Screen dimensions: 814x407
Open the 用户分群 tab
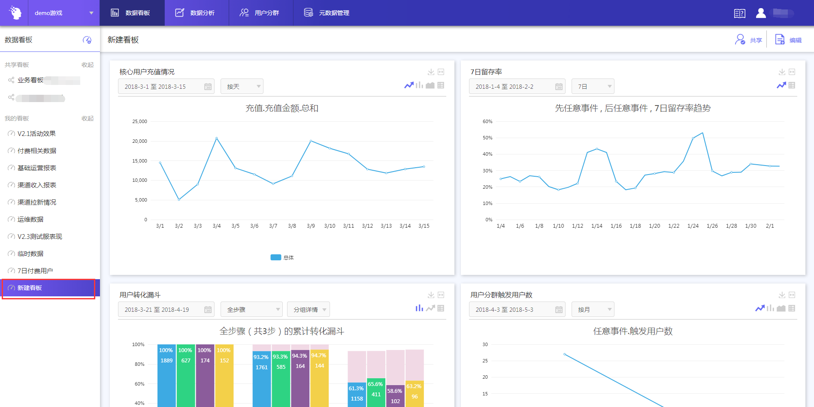[x=260, y=13]
